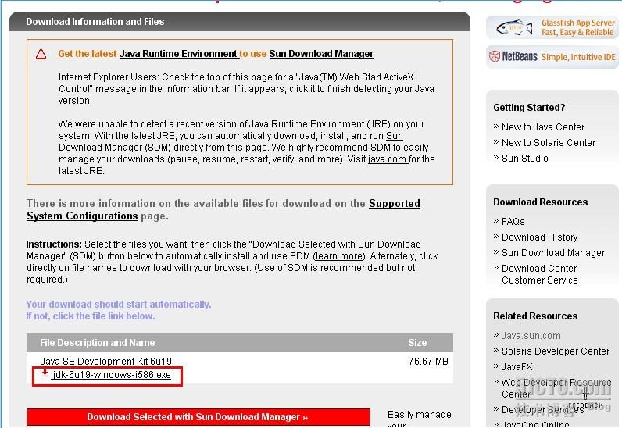Image resolution: width=622 pixels, height=428 pixels.
Task: Open Solaris Developer Center
Action: click(556, 351)
